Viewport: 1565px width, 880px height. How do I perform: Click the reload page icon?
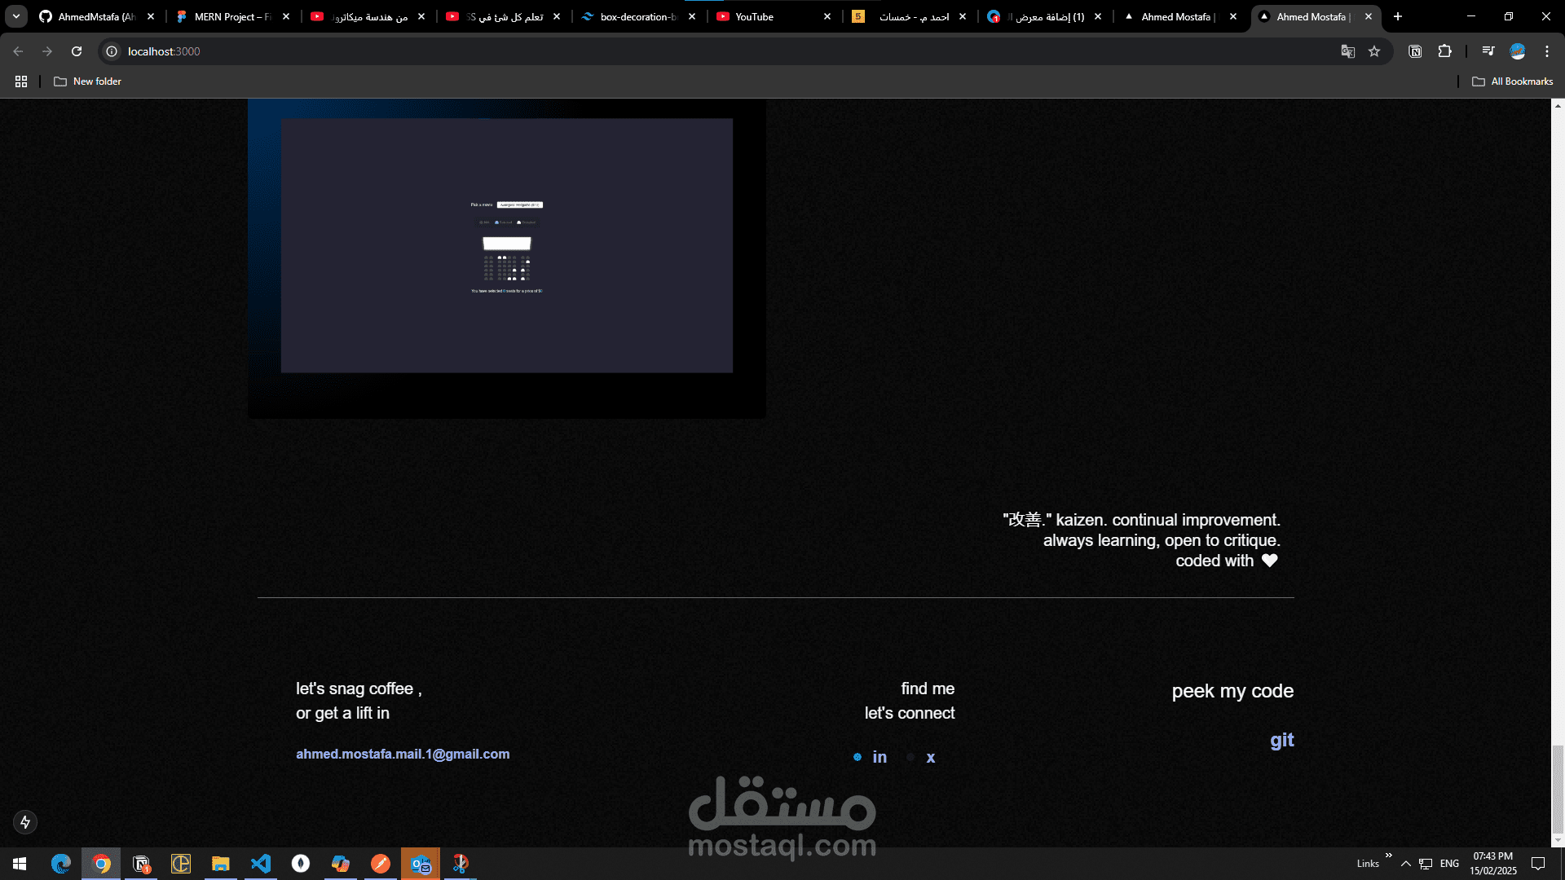(x=77, y=51)
